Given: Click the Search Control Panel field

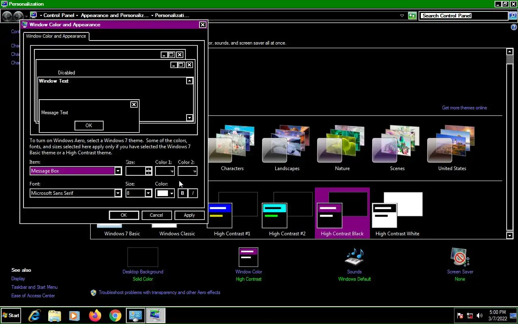Looking at the screenshot, I should tap(463, 16).
